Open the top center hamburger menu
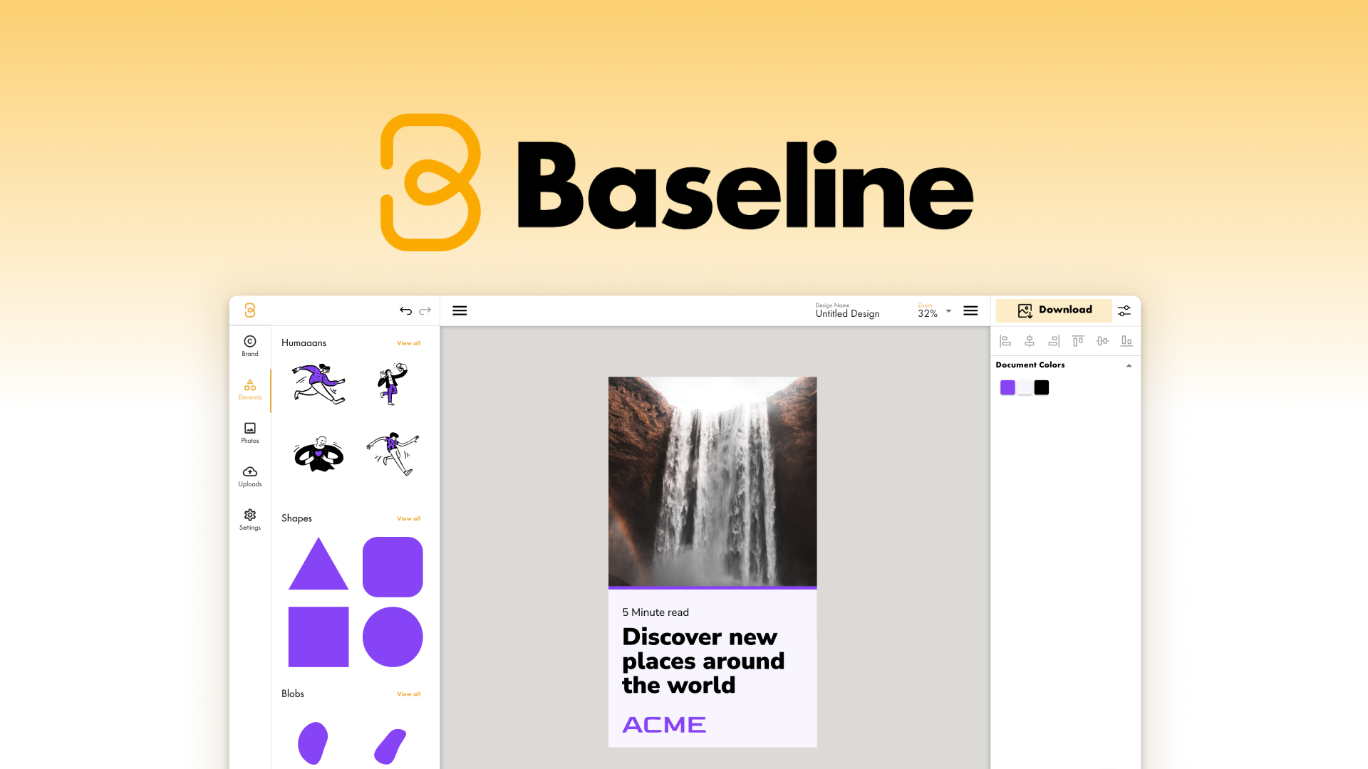The height and width of the screenshot is (769, 1368). tap(460, 310)
